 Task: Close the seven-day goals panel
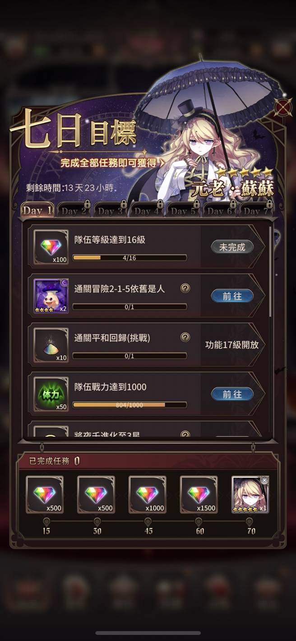click(x=282, y=107)
